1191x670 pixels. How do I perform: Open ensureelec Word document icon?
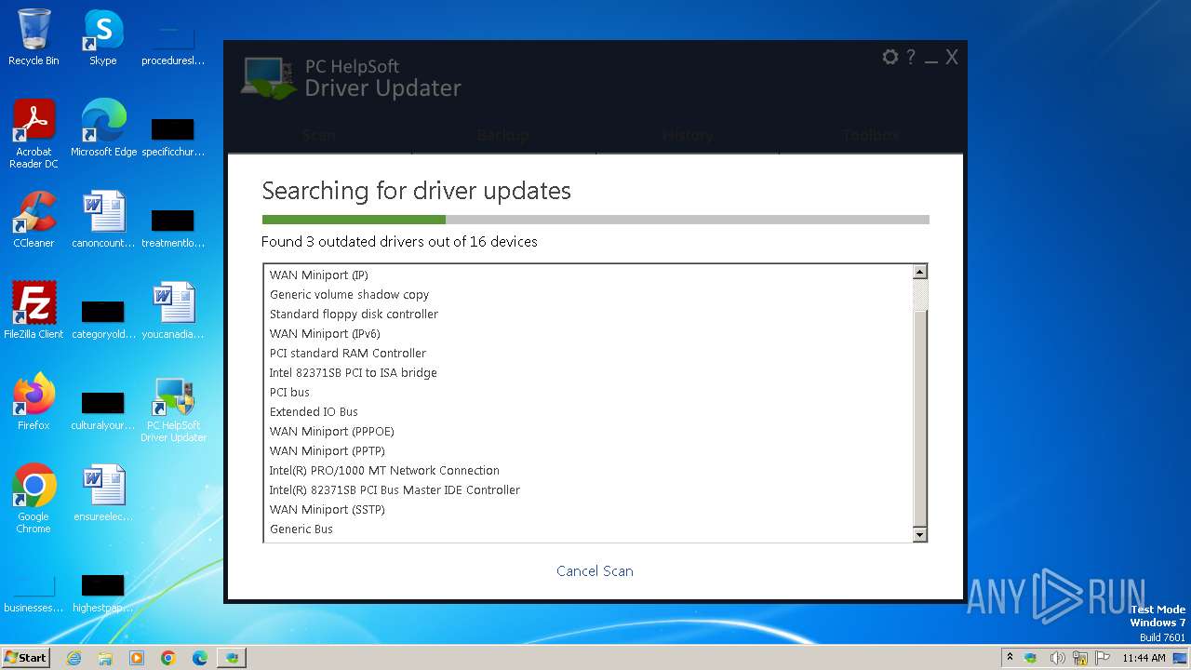pyautogui.click(x=103, y=493)
